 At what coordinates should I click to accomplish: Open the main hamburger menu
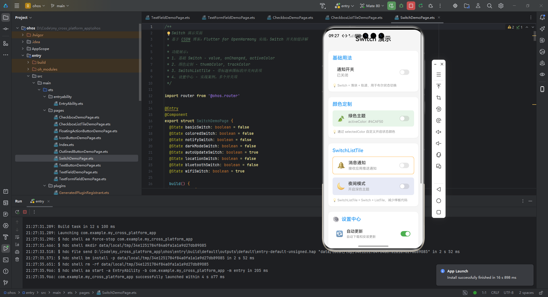coord(17,6)
